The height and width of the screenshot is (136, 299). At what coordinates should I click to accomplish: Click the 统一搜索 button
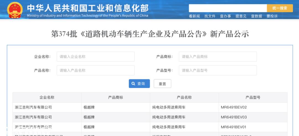280,8
